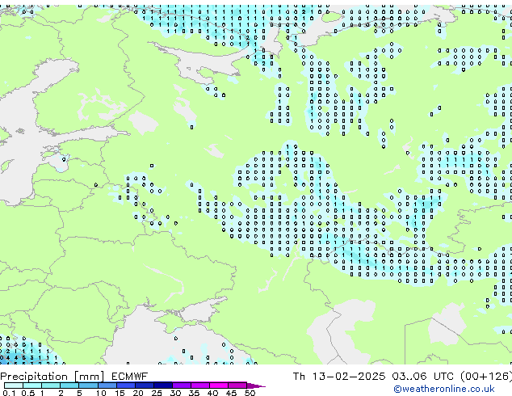
Task: Select the 20–25 mm legend swatch
Action: coord(144,385)
